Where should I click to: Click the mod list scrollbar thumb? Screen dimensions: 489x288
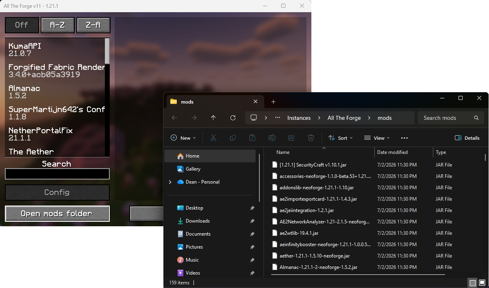(x=107, y=51)
